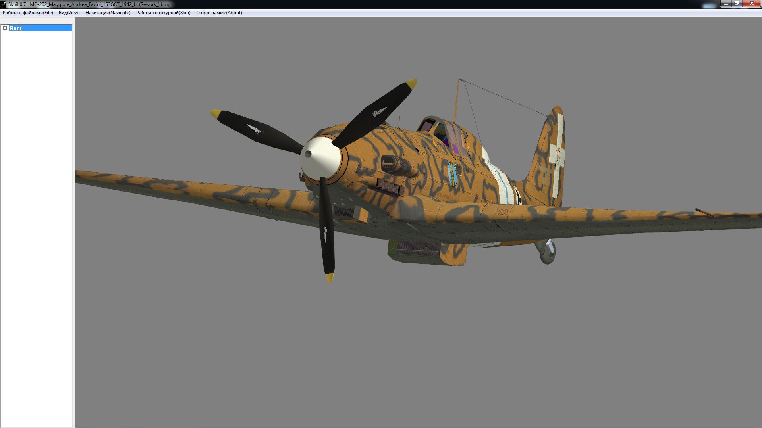Restore down the Sknil window
762x428 pixels.
tap(736, 4)
